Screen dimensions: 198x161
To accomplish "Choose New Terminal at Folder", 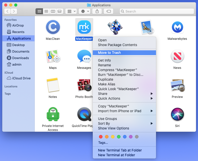I will [x=124, y=155].
